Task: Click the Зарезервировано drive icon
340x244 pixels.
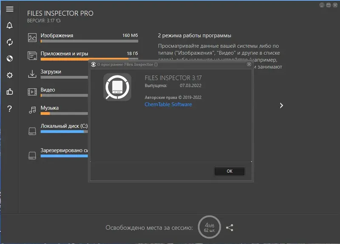Action: [32, 155]
